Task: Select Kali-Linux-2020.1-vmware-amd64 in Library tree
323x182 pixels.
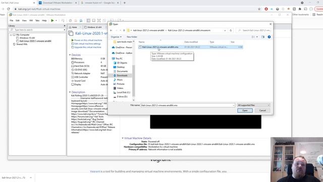Action: [35, 41]
